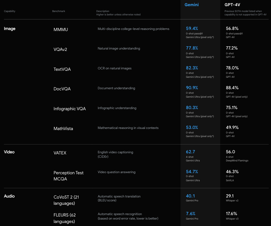Click the DocVQA benchmark label
Viewport: 271px width, 226px height.
[x=62, y=89]
